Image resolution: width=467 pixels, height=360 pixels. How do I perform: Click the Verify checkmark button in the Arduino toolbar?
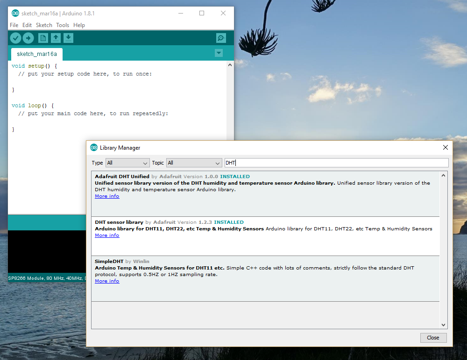pos(15,38)
